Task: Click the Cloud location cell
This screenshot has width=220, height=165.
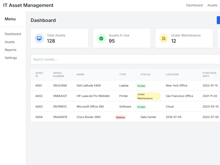Action: (x=170, y=107)
